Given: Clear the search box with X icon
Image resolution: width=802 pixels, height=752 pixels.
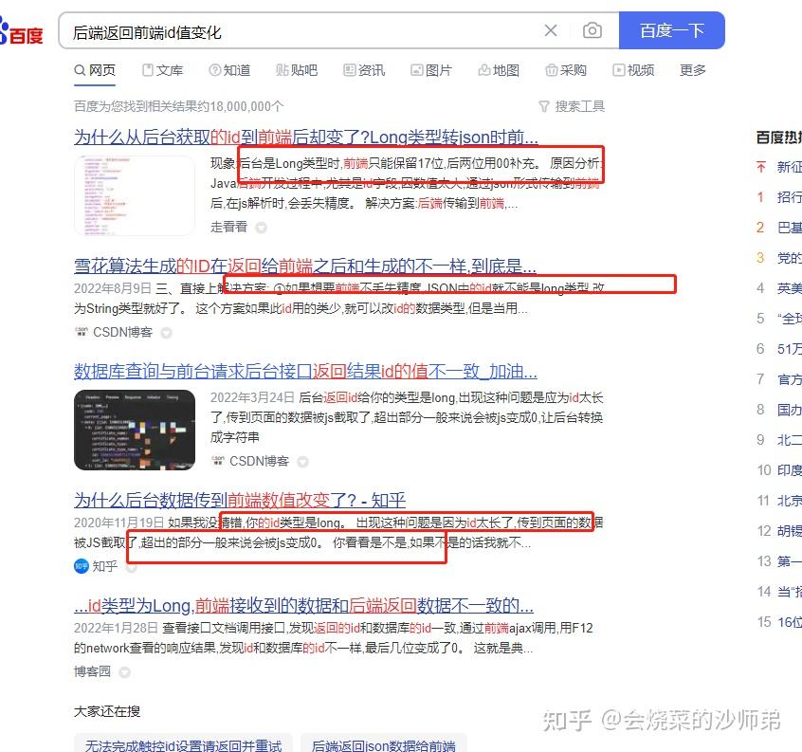Looking at the screenshot, I should (551, 30).
